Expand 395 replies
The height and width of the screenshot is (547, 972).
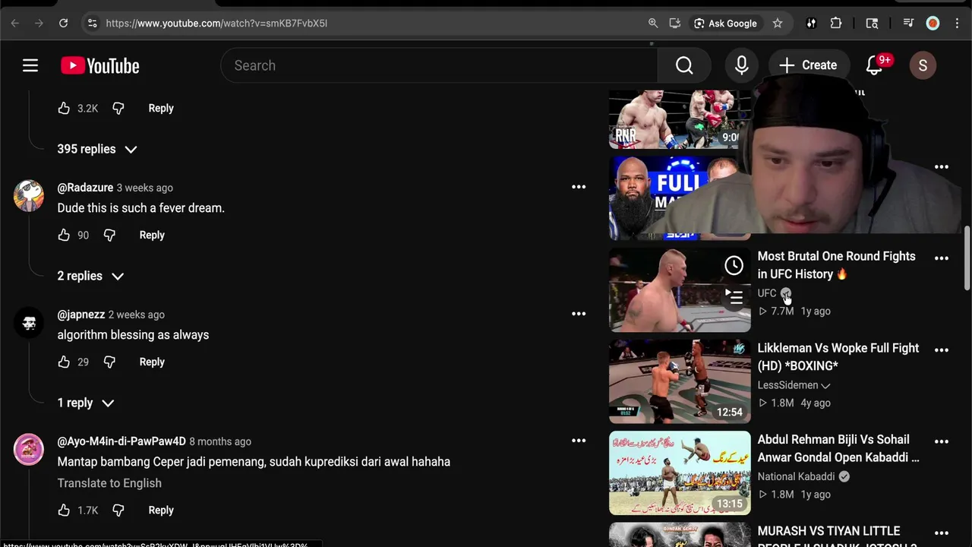point(97,149)
